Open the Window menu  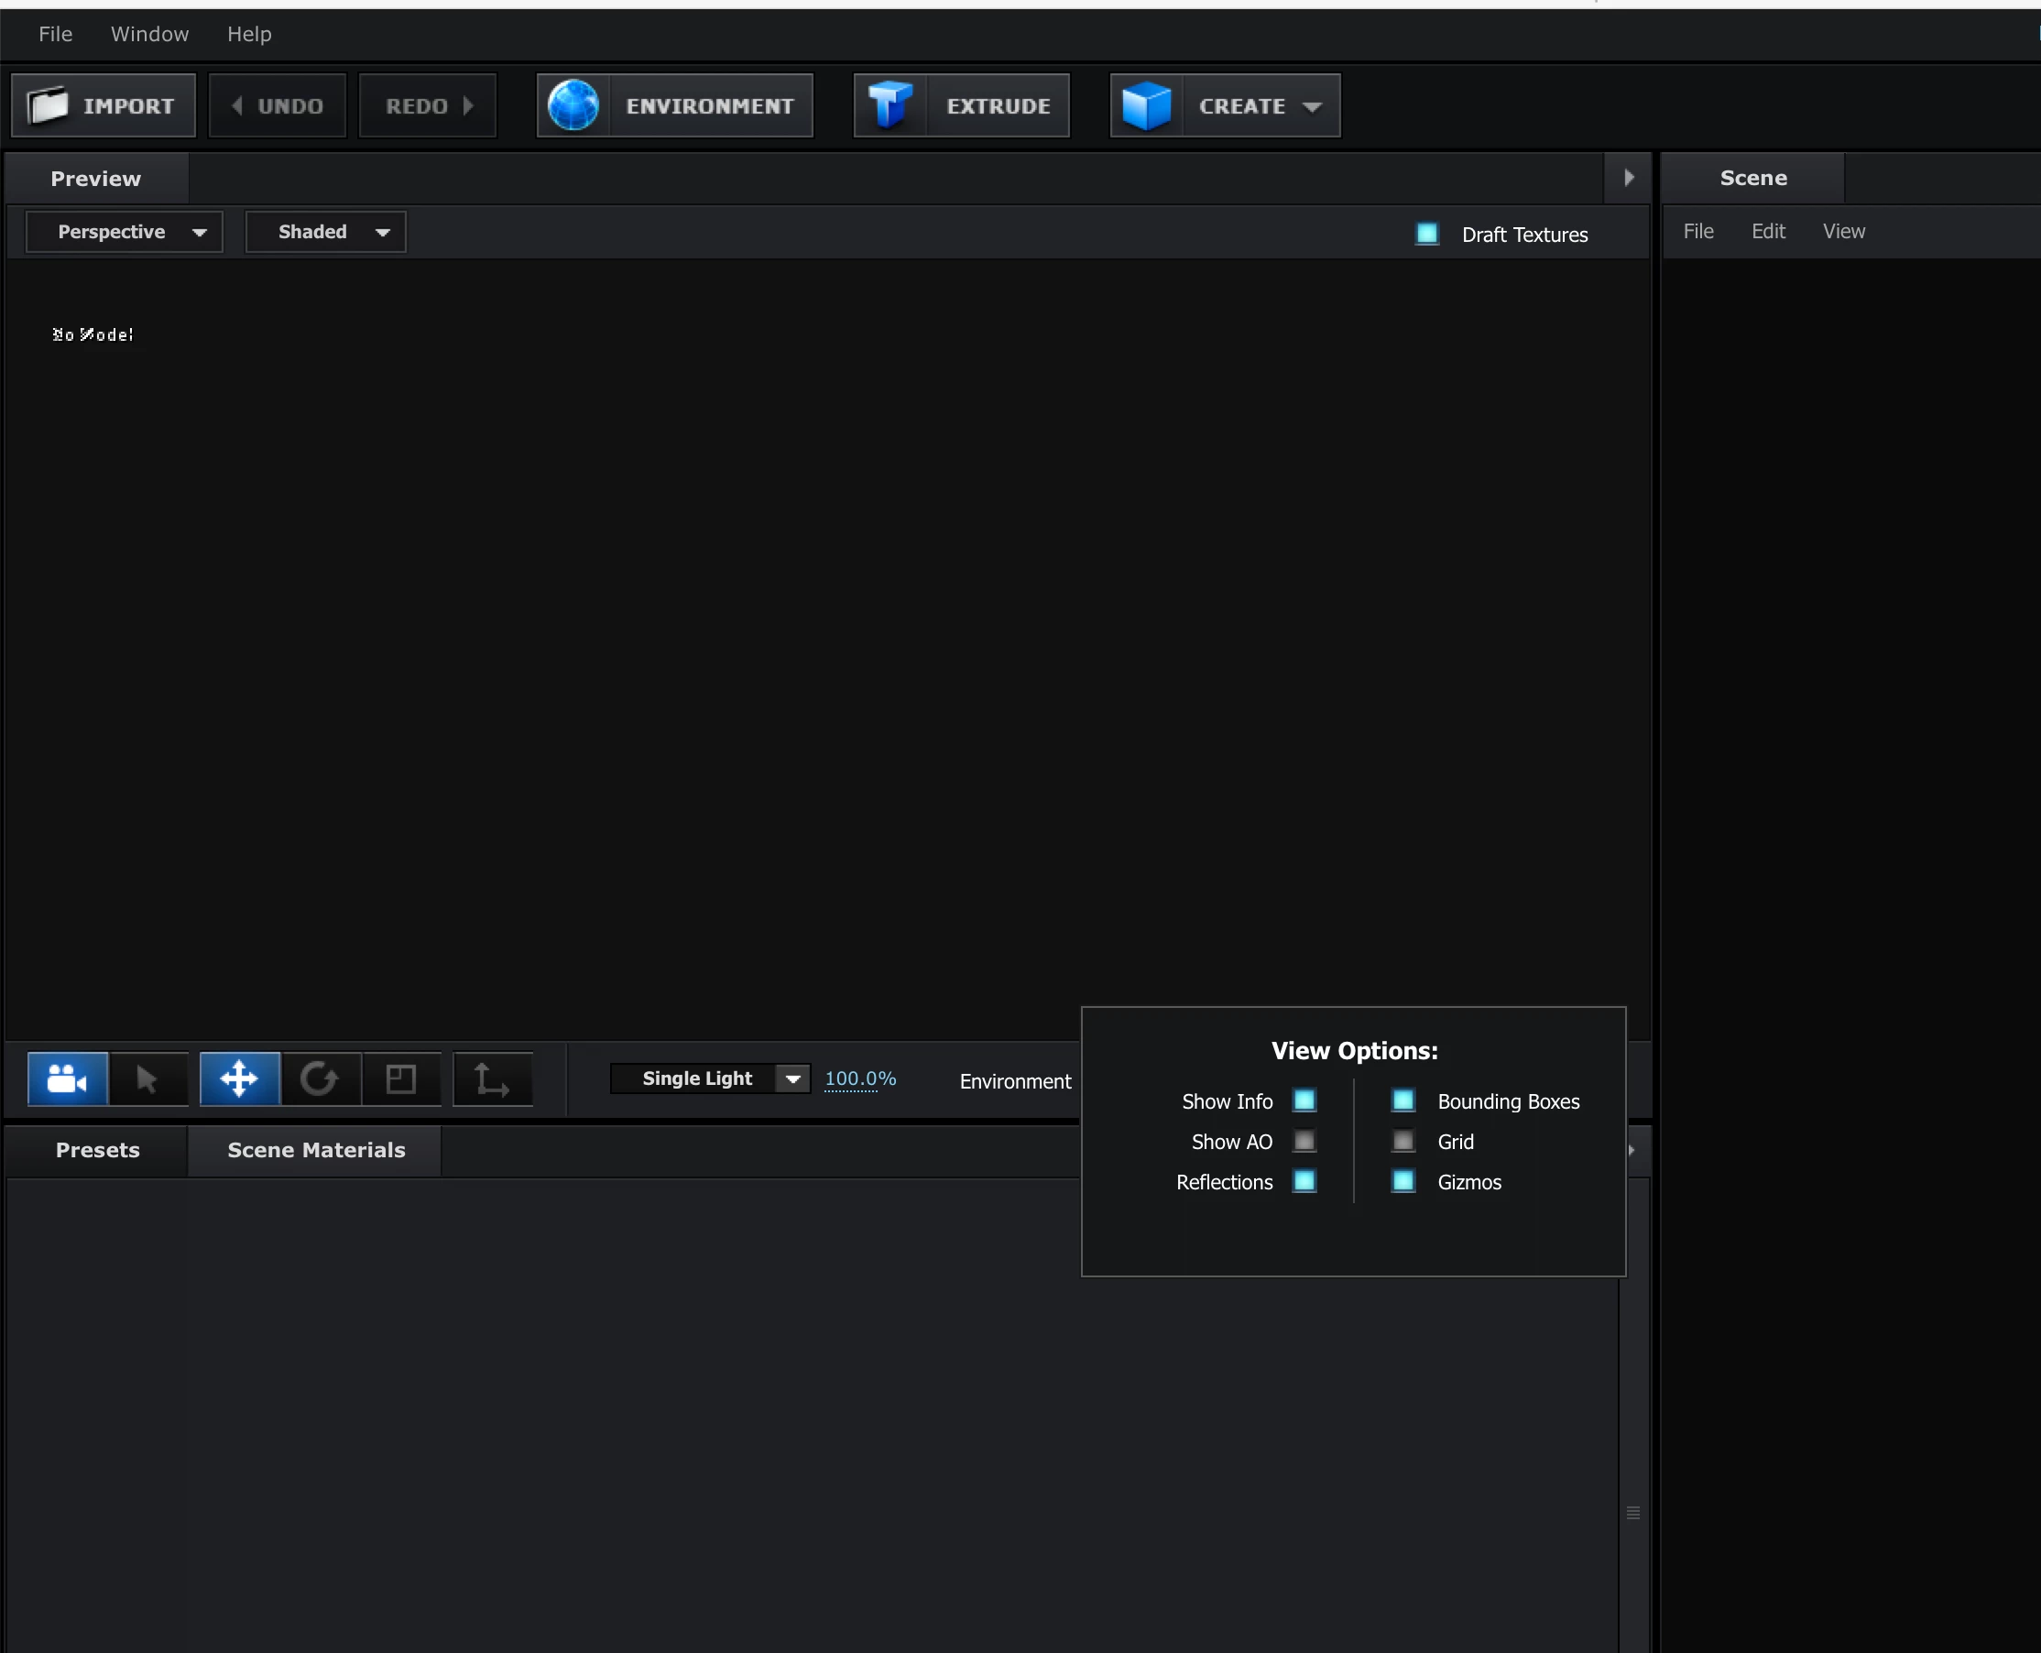pos(149,34)
